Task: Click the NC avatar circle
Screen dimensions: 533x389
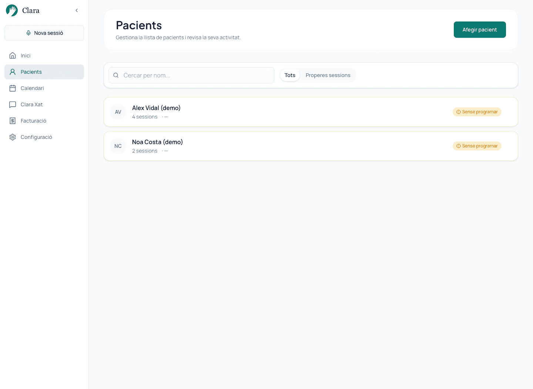Action: point(118,146)
